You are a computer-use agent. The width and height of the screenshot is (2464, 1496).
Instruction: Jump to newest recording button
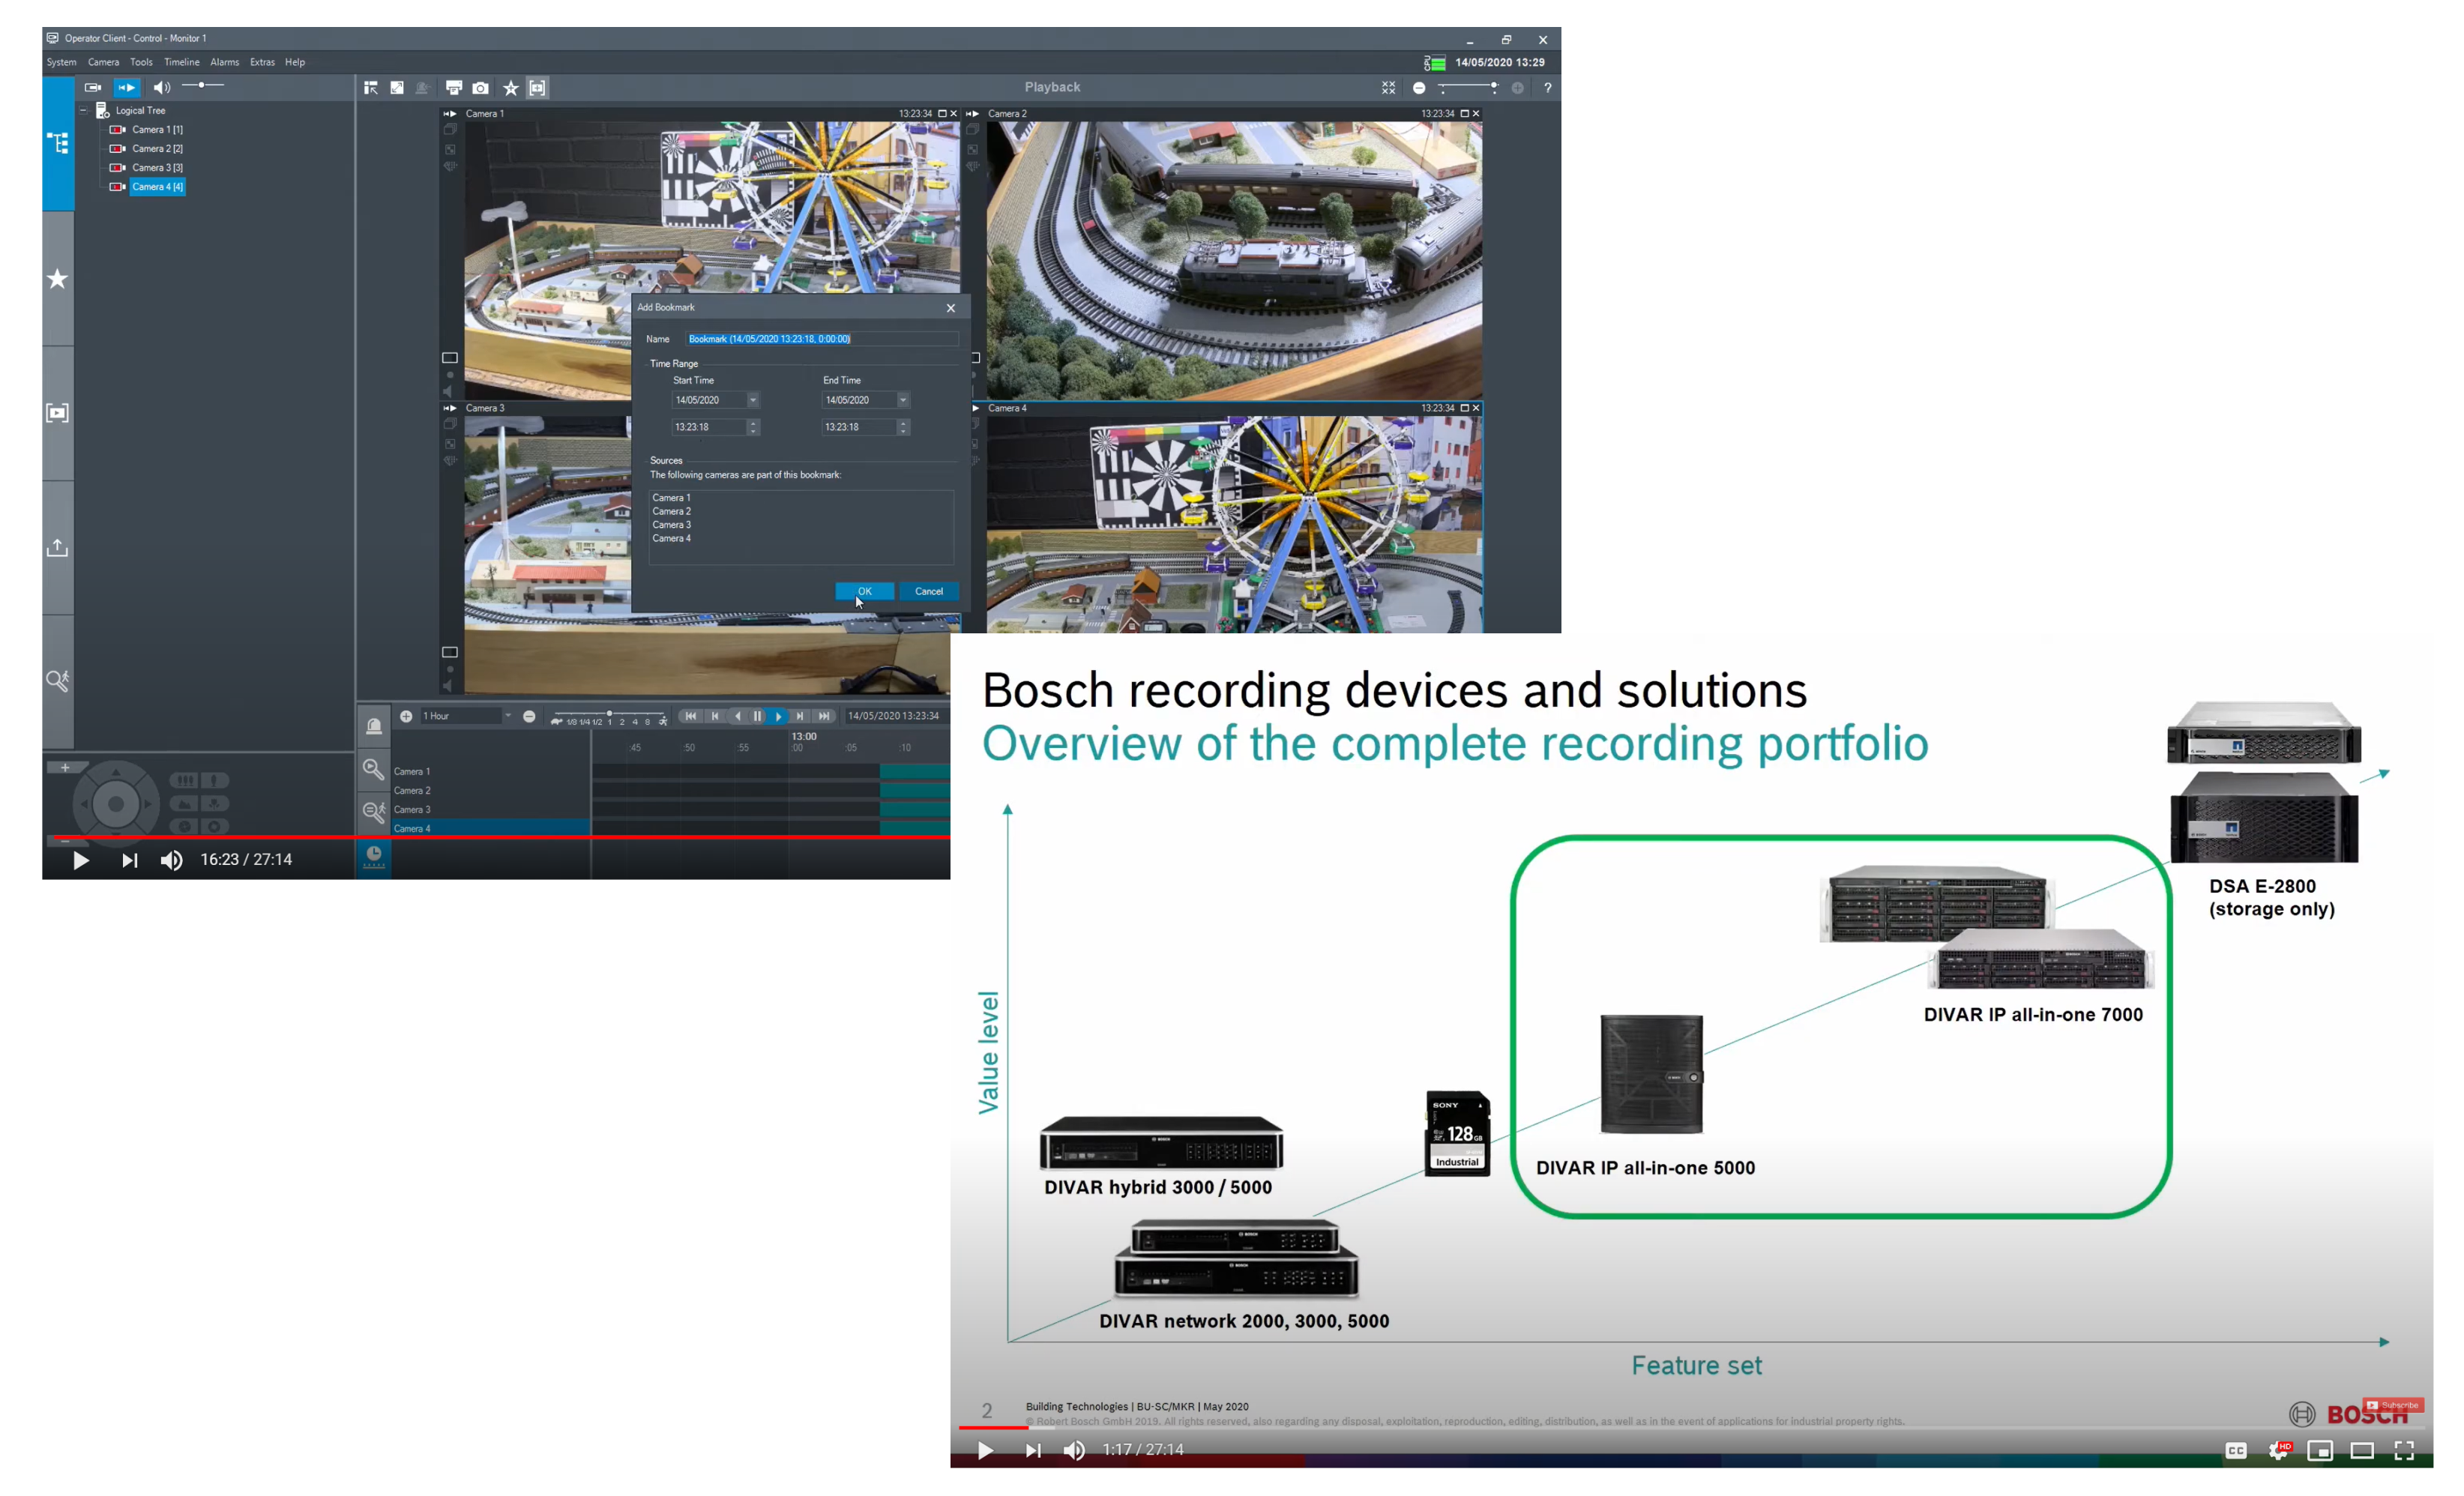coord(824,716)
